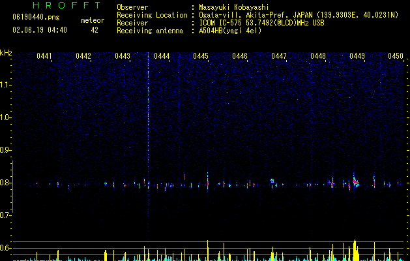Click time marker 0443
410x261 pixels.
coord(123,56)
